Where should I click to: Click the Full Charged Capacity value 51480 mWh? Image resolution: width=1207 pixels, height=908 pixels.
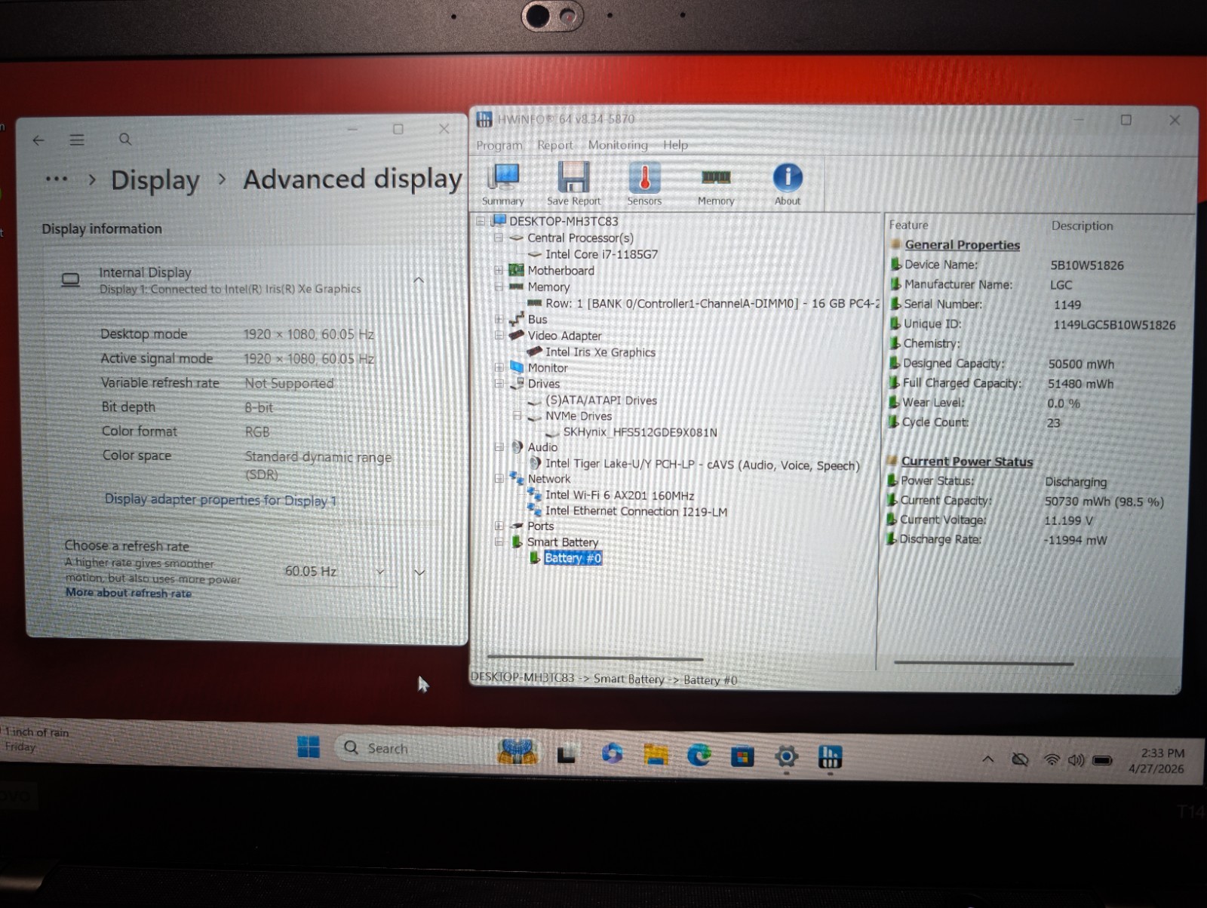point(1080,383)
